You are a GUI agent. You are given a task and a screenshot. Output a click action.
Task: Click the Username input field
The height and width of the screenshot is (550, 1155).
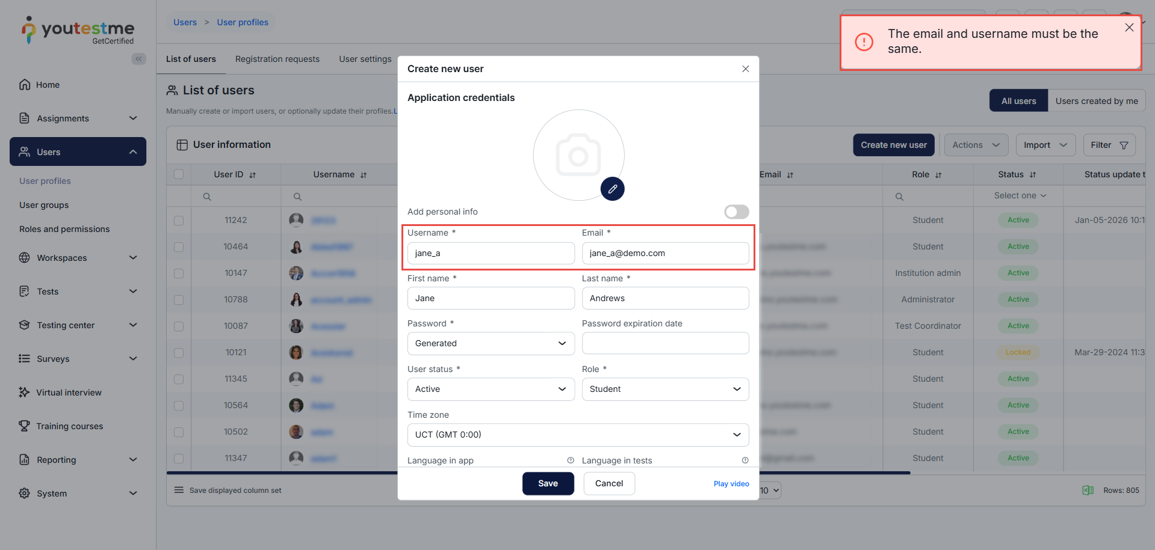pos(491,254)
